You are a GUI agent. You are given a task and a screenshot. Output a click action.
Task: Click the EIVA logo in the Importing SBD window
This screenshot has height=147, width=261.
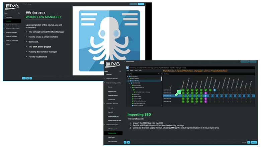pos(113,64)
